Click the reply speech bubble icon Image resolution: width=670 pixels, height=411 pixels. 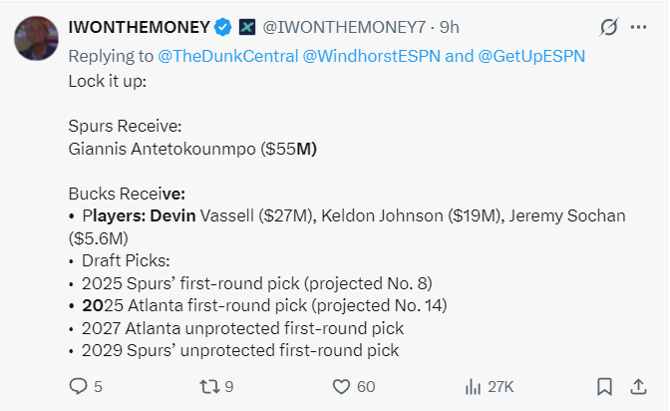click(x=78, y=387)
